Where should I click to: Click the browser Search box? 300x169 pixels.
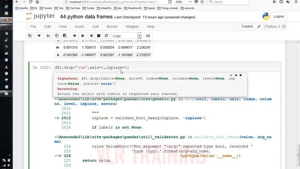[x=228, y=2]
